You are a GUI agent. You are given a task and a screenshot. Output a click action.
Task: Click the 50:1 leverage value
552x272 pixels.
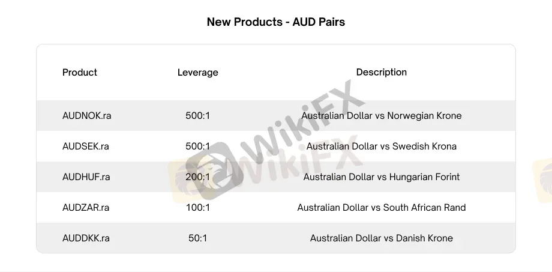(197, 238)
